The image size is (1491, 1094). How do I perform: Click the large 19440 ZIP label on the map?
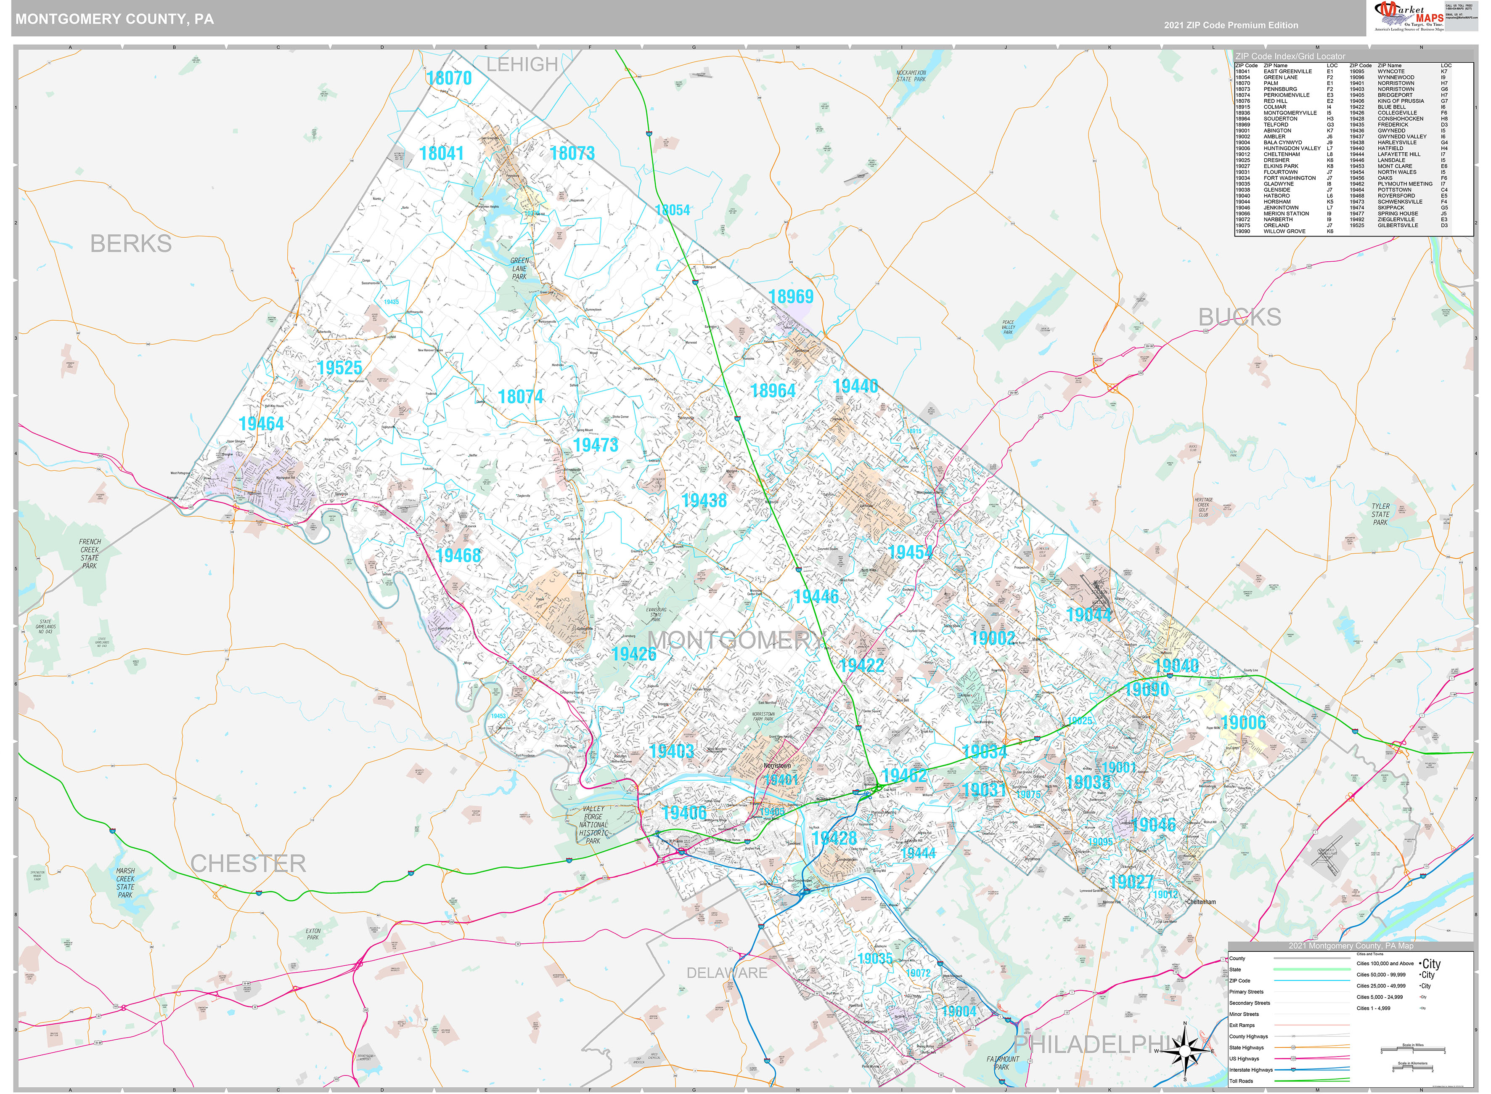(855, 386)
